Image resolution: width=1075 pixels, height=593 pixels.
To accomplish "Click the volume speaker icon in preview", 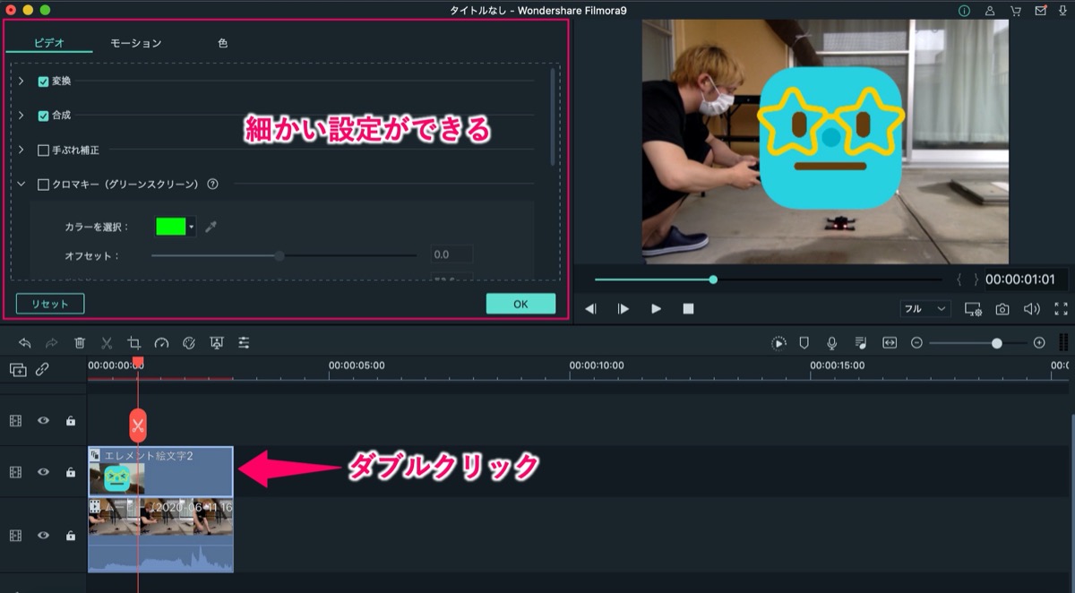I will [x=1032, y=309].
